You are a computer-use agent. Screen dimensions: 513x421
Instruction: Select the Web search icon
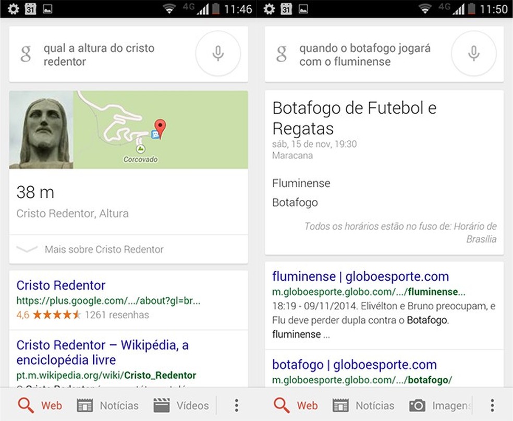tap(25, 405)
